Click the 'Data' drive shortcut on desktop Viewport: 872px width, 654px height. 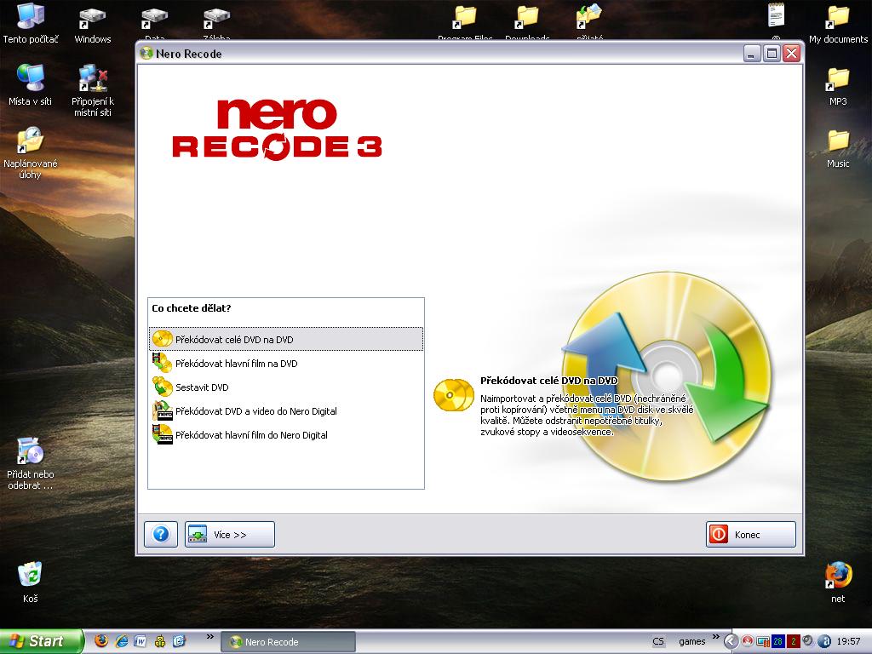pos(155,23)
